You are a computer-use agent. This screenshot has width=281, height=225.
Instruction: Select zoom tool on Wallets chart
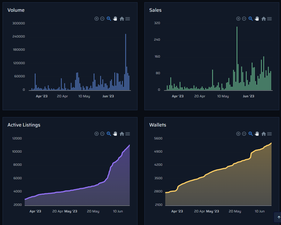[x=251, y=134]
